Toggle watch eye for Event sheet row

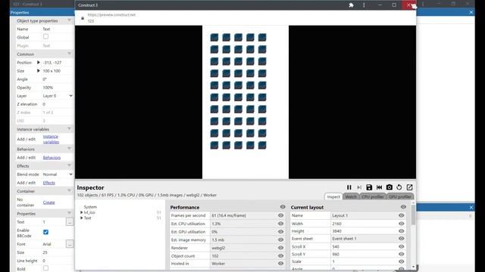pos(401,239)
